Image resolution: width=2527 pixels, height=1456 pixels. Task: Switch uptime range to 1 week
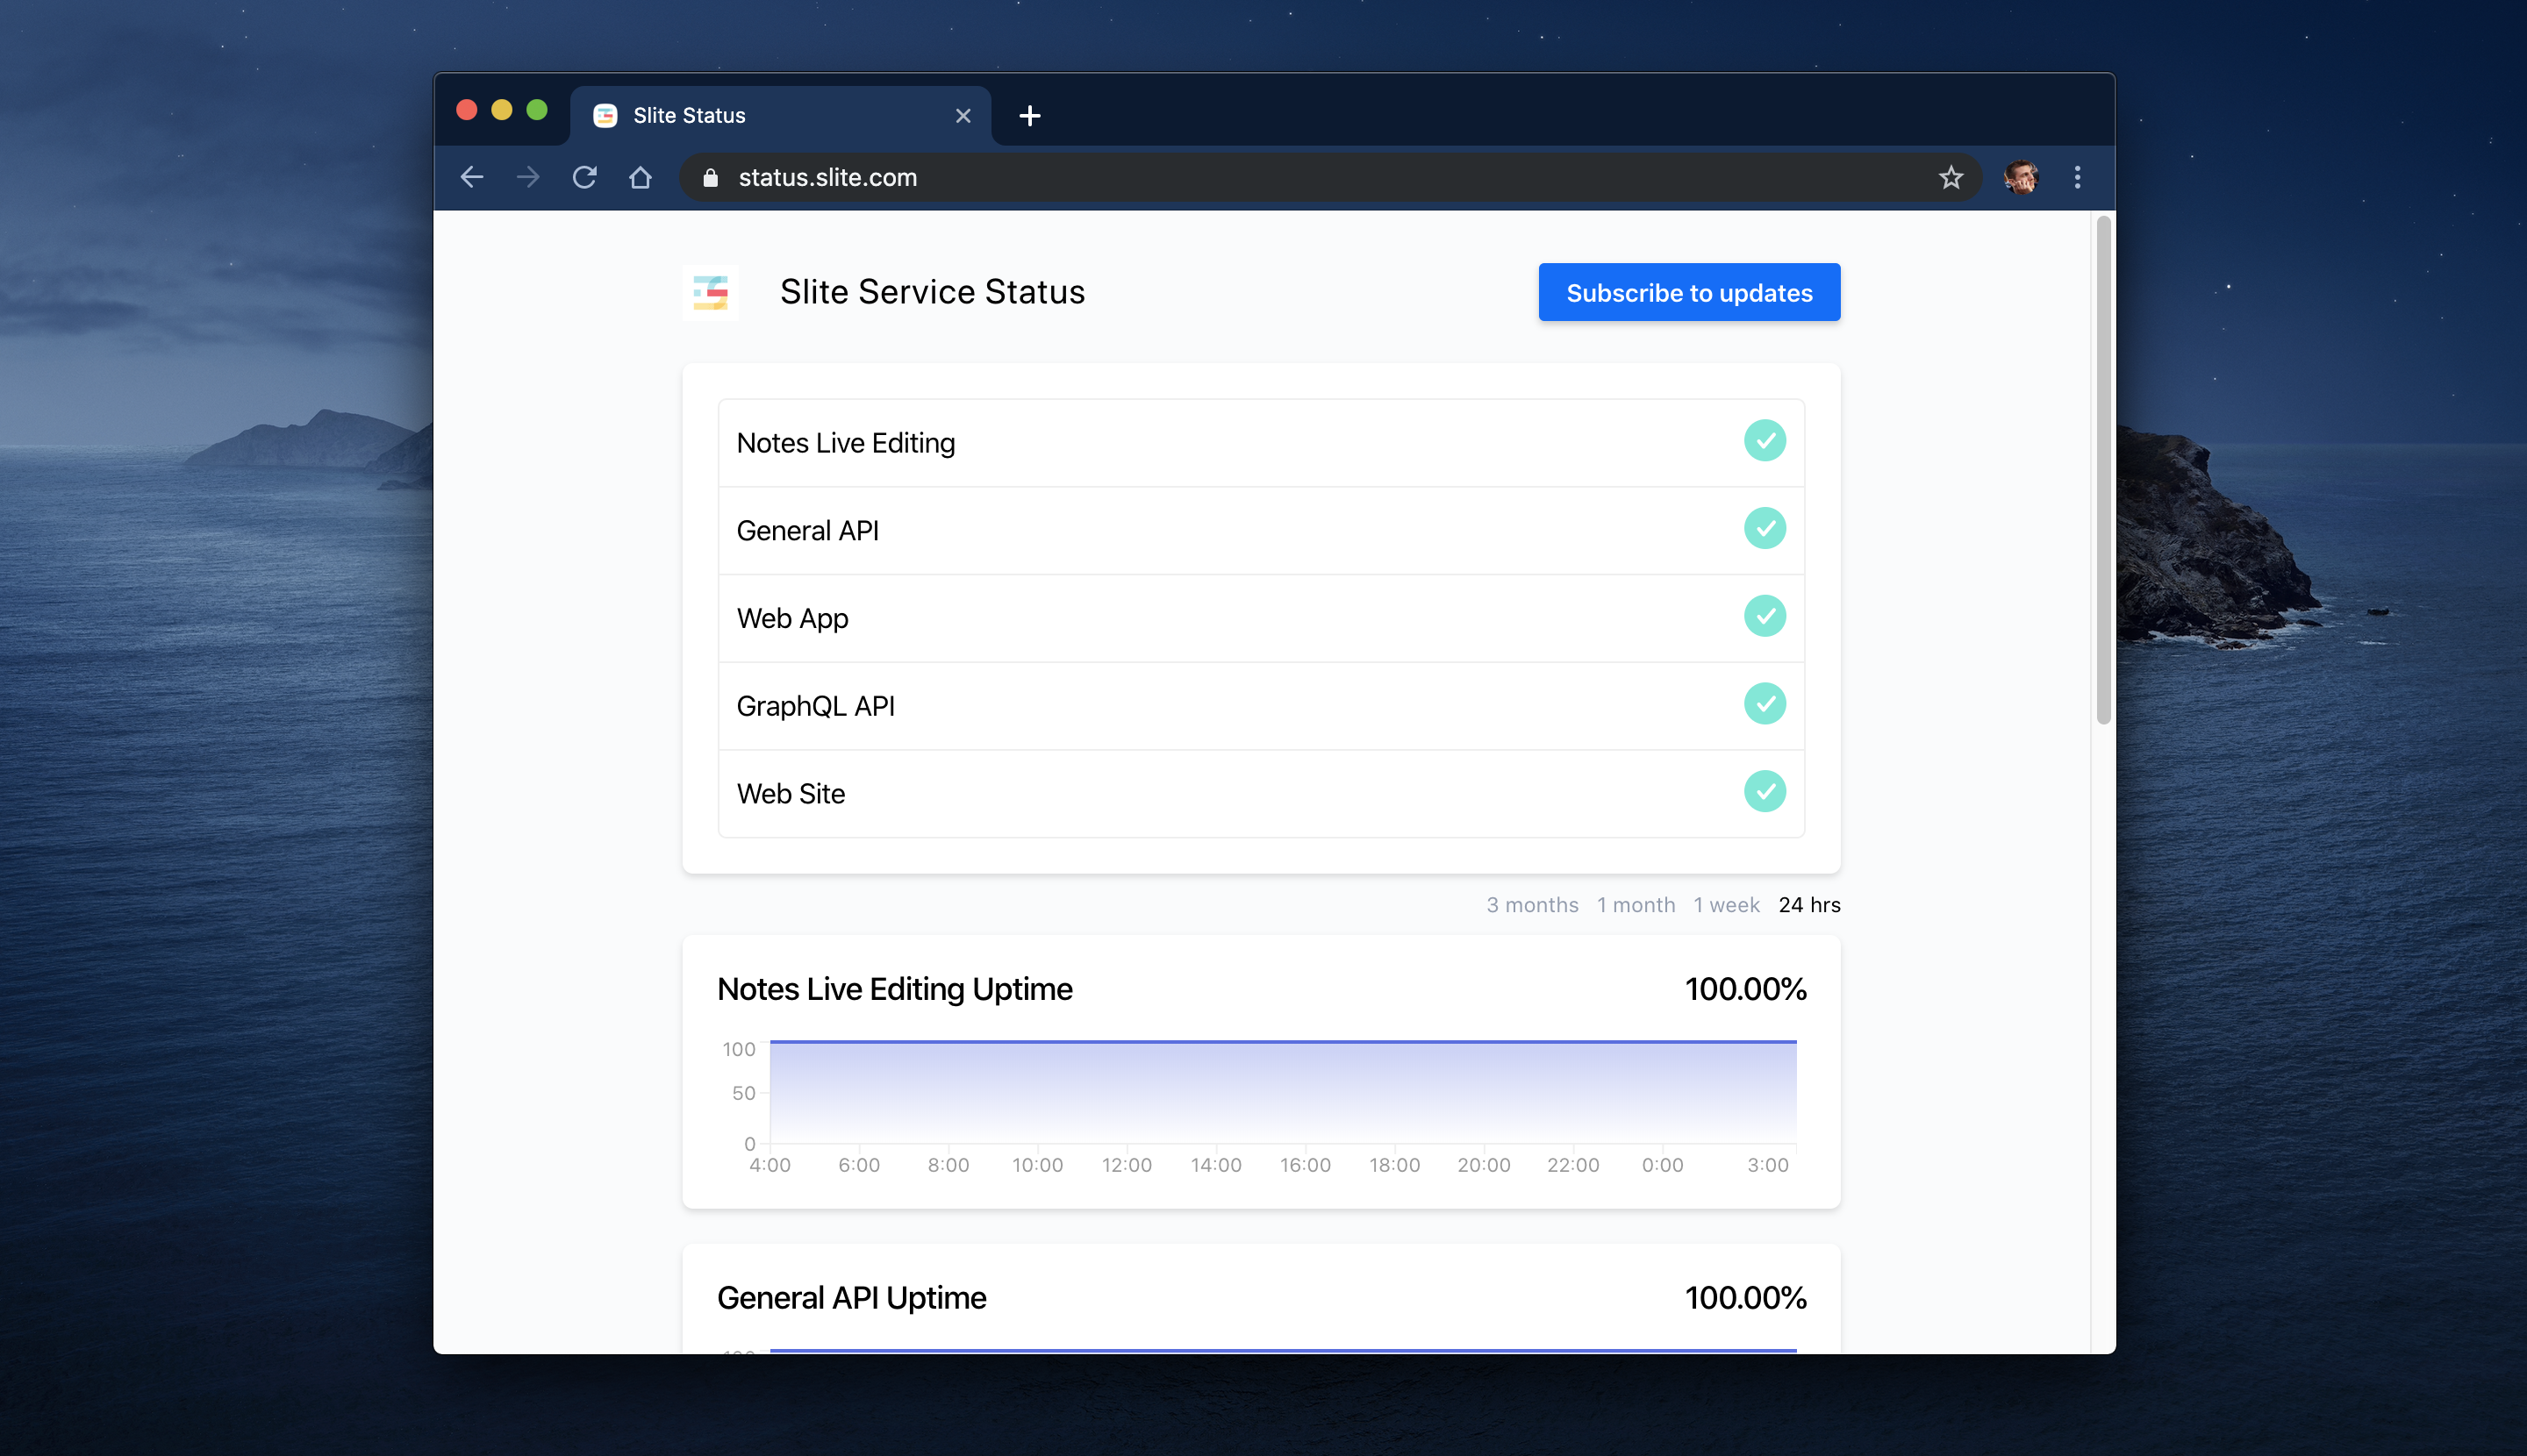click(x=1726, y=904)
